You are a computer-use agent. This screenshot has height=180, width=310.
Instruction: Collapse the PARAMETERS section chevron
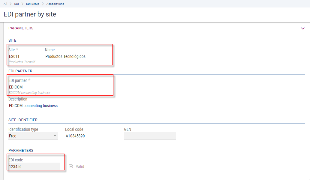click(x=302, y=28)
